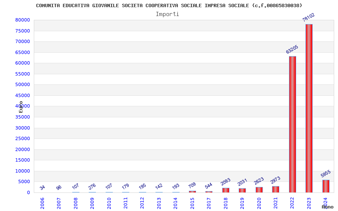Screen dimensions: 338x211
Task: Click the 2017 x-axis year label
Action: point(209,203)
